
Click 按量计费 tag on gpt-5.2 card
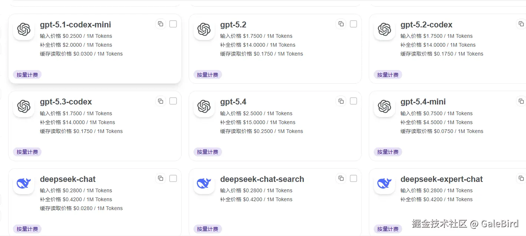208,75
